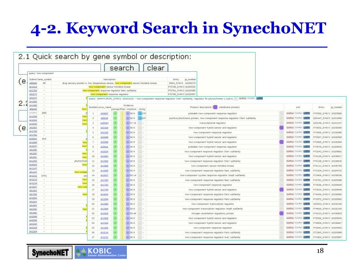Click the Locus_name column header
Image resolution: width=354 pixels, height=265 pixels.
click(x=104, y=107)
